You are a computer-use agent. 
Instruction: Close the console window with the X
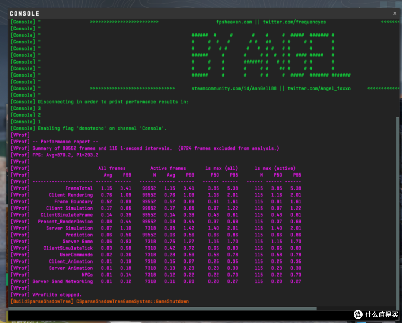(x=395, y=13)
